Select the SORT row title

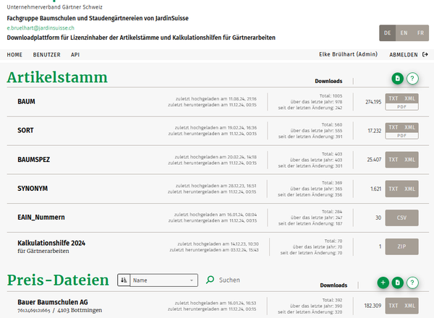pos(25,130)
